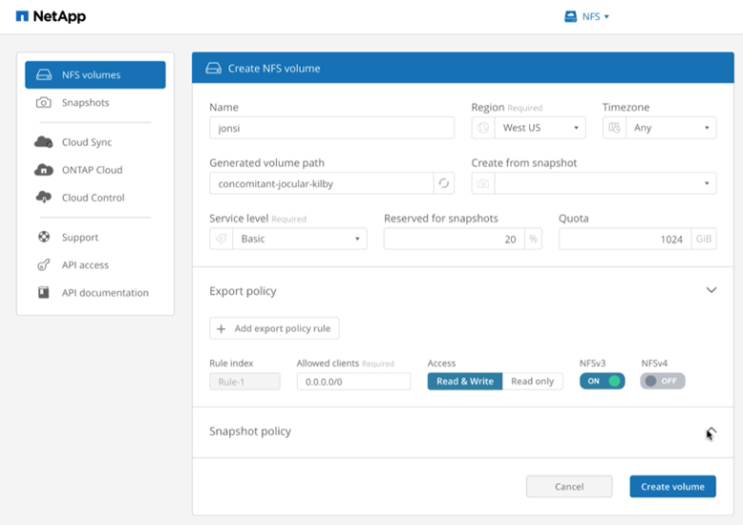Click the API documentation book icon
The height and width of the screenshot is (525, 743).
[x=44, y=292]
